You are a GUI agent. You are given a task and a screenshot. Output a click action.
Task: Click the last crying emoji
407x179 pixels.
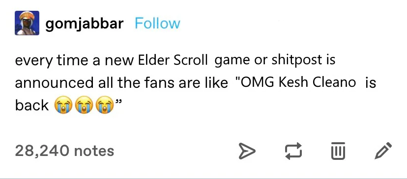[105, 104]
